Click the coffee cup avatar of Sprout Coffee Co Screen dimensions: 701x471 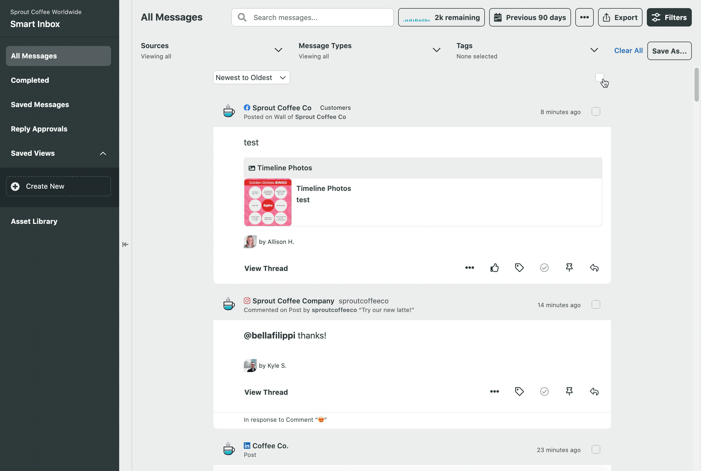click(x=229, y=111)
